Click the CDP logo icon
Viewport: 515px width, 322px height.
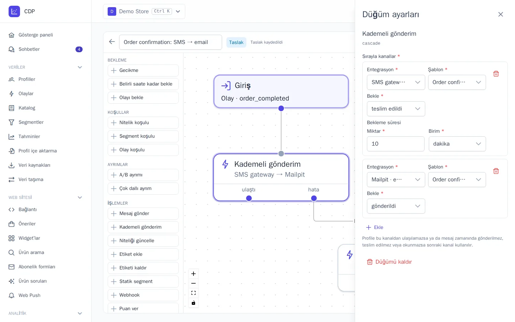click(14, 11)
